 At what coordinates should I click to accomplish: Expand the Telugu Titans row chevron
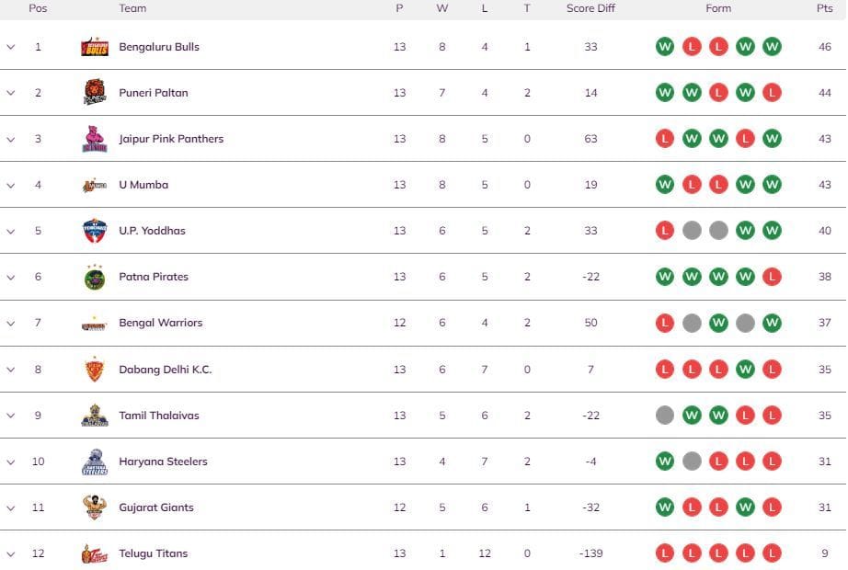click(11, 553)
